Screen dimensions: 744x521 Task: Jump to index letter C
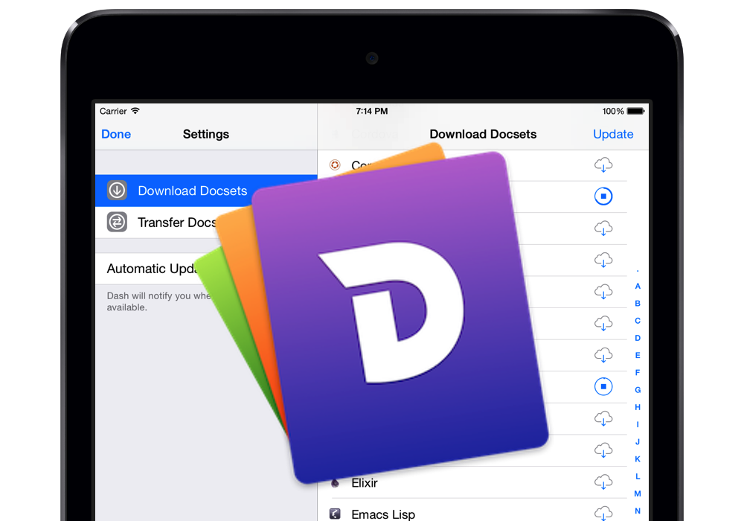tap(638, 321)
